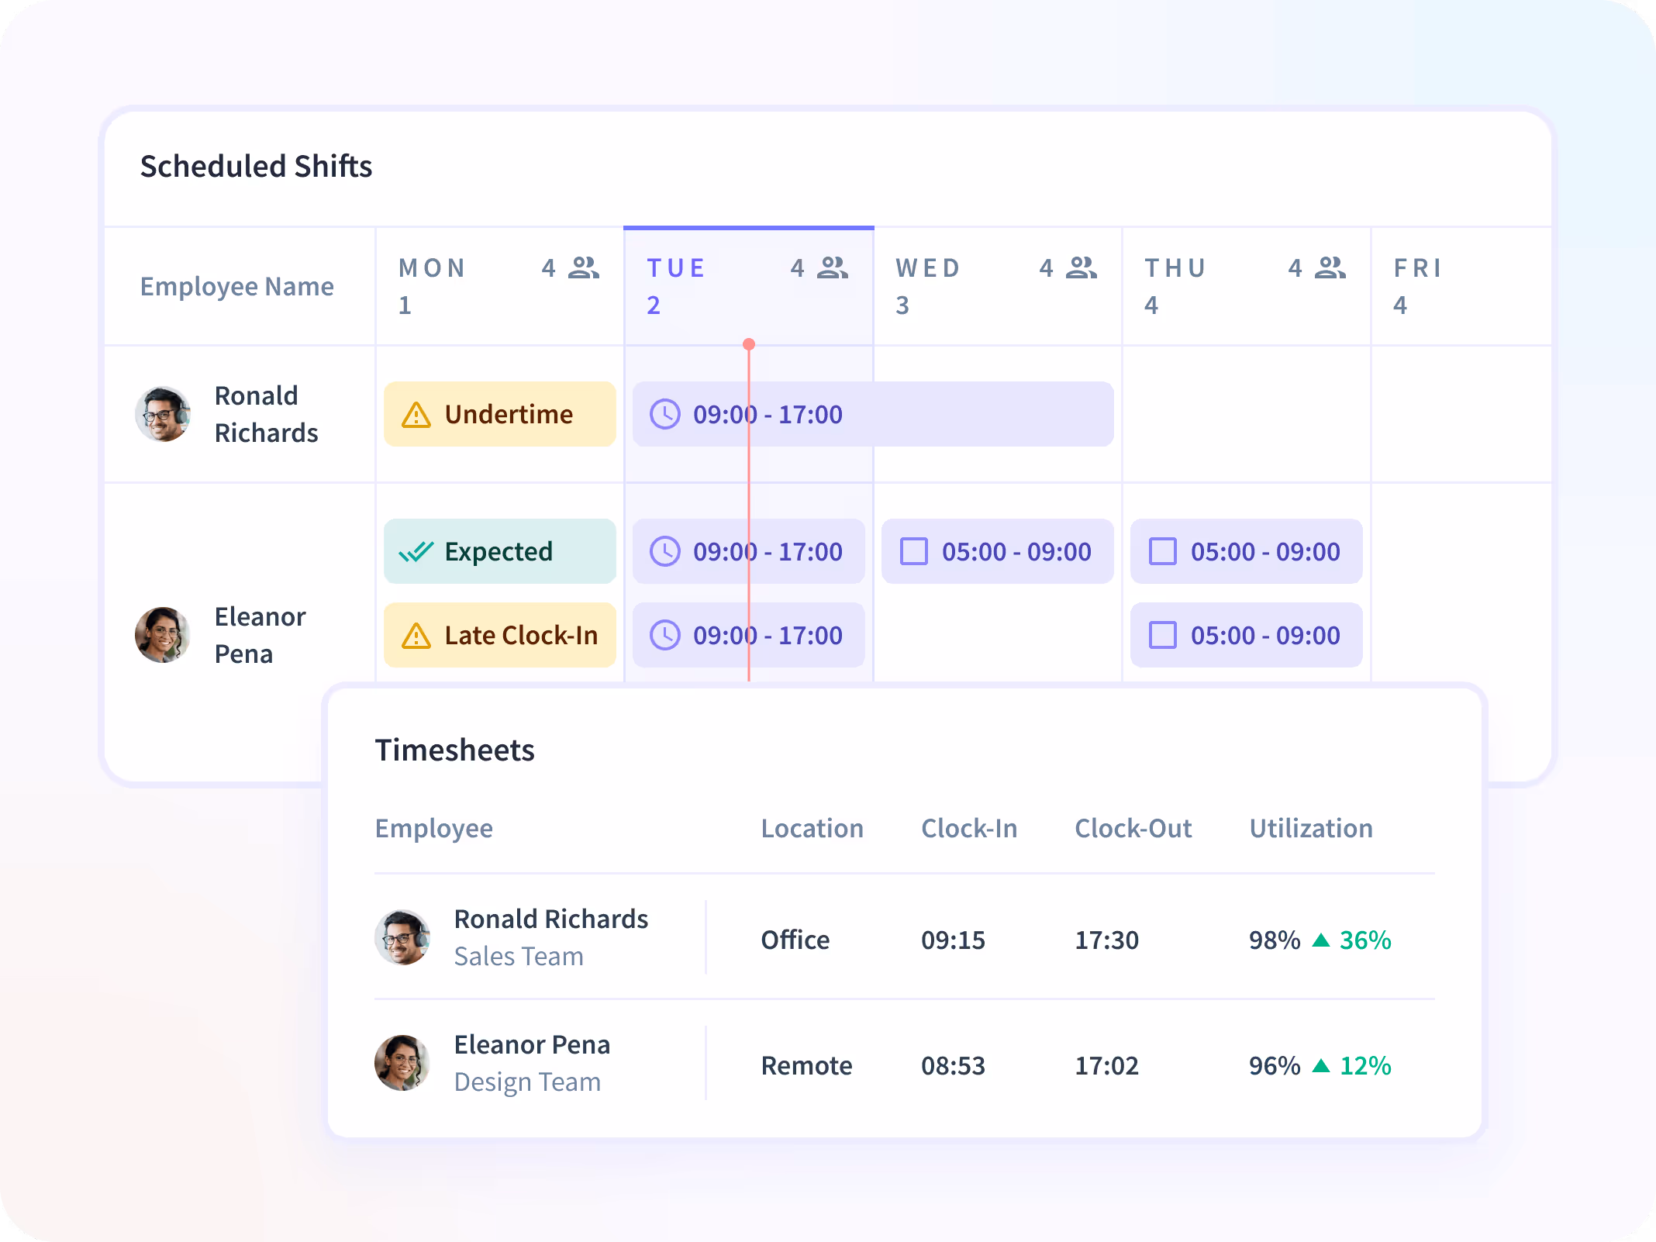This screenshot has width=1656, height=1242.
Task: Click Eleanor Pena name in Timesheets
Action: click(533, 1044)
